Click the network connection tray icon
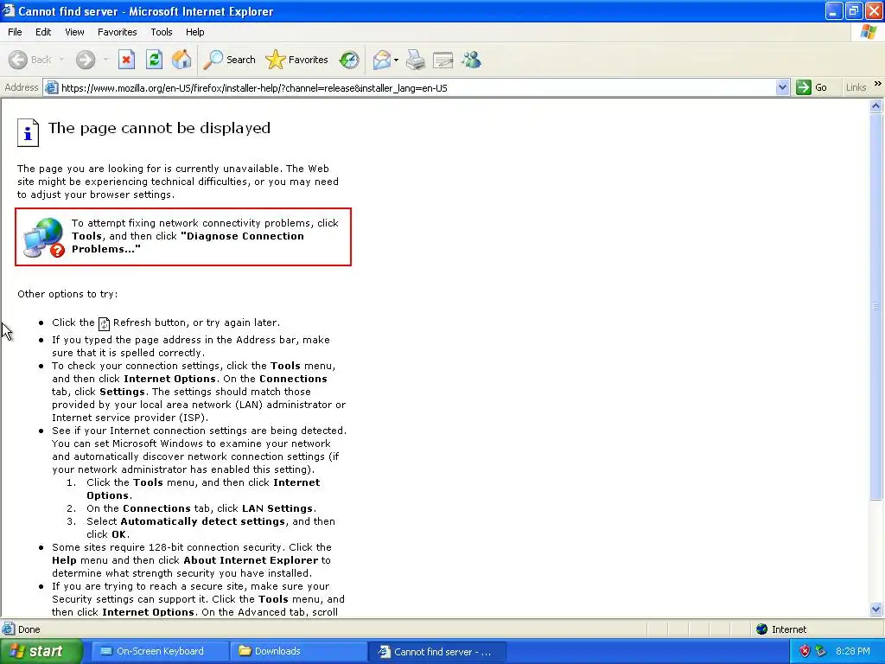 [x=821, y=651]
